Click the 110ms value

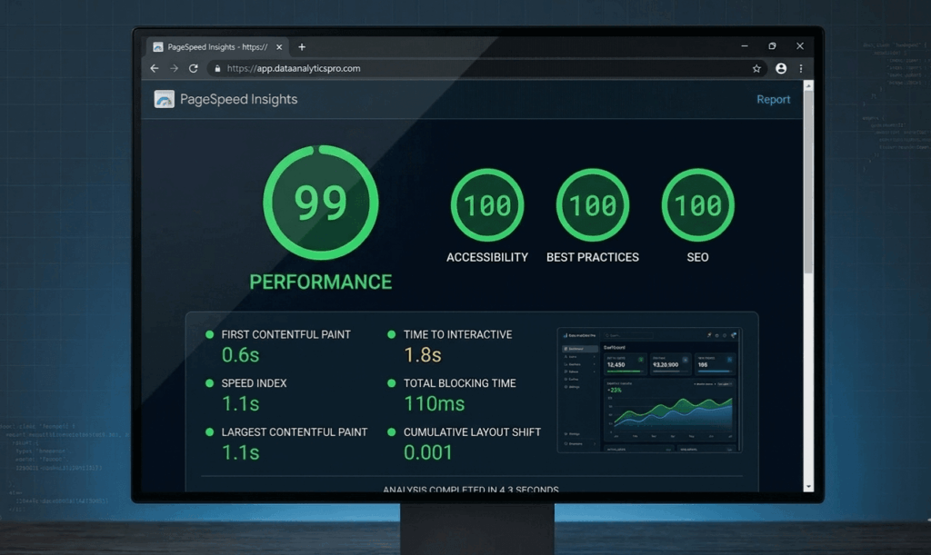[434, 404]
